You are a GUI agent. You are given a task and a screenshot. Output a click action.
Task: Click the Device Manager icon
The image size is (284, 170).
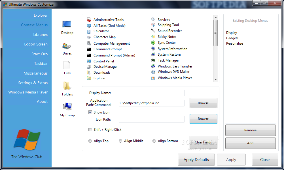(x=89, y=67)
